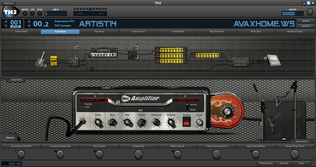Collapse the View Smart panel
The image size is (316, 167).
300,141
